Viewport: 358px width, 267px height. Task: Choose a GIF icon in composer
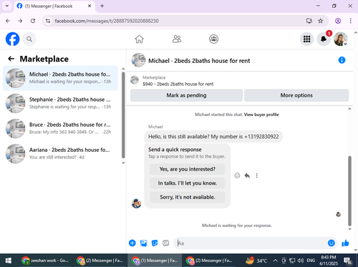click(x=165, y=243)
